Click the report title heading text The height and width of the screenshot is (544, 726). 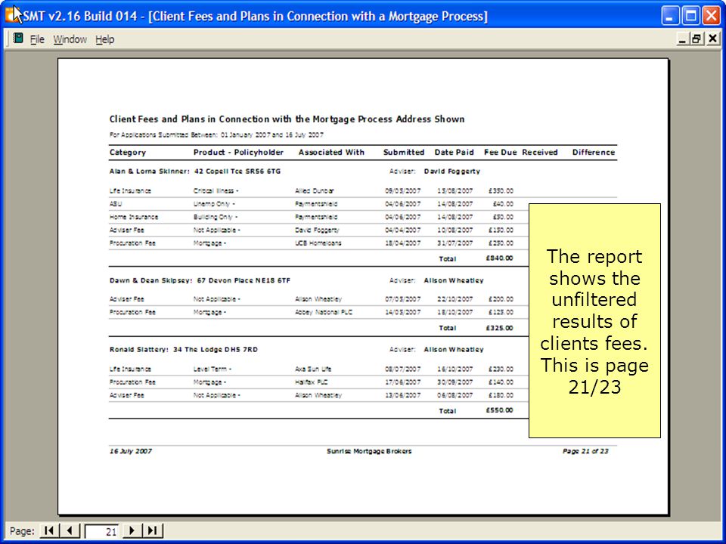pyautogui.click(x=287, y=119)
